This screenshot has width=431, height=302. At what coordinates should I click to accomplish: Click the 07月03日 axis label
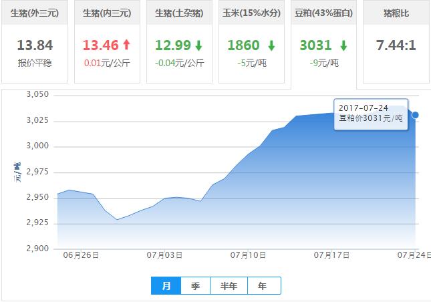coord(164,255)
